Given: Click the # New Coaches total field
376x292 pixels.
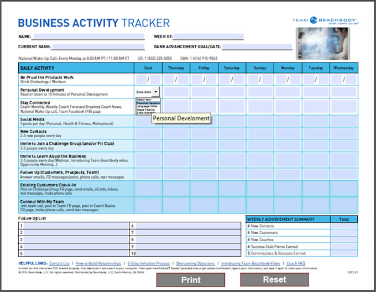Looking at the screenshot, I should click(x=344, y=239).
